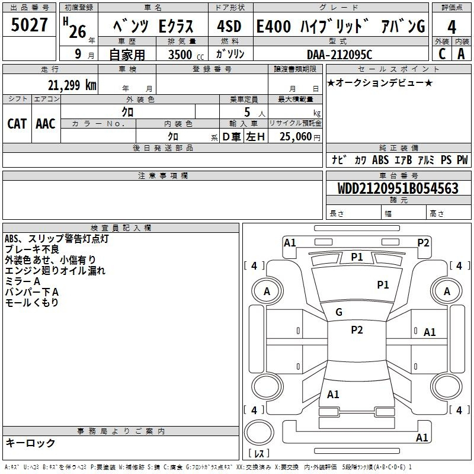Select the A1 mark on the trunk lid
Viewport: 474px width, 474px height.
pyautogui.click(x=333, y=395)
